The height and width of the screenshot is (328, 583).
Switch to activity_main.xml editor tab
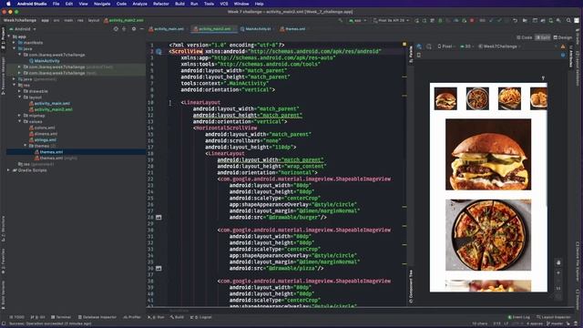[x=167, y=28]
